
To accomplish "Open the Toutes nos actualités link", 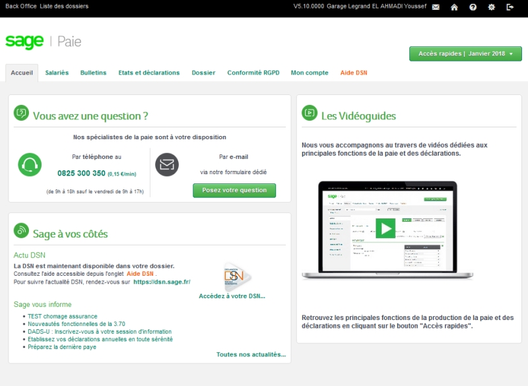I will pyautogui.click(x=251, y=354).
